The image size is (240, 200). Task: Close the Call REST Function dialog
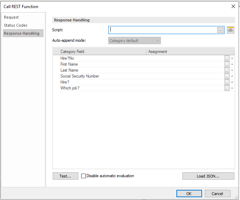[233, 6]
